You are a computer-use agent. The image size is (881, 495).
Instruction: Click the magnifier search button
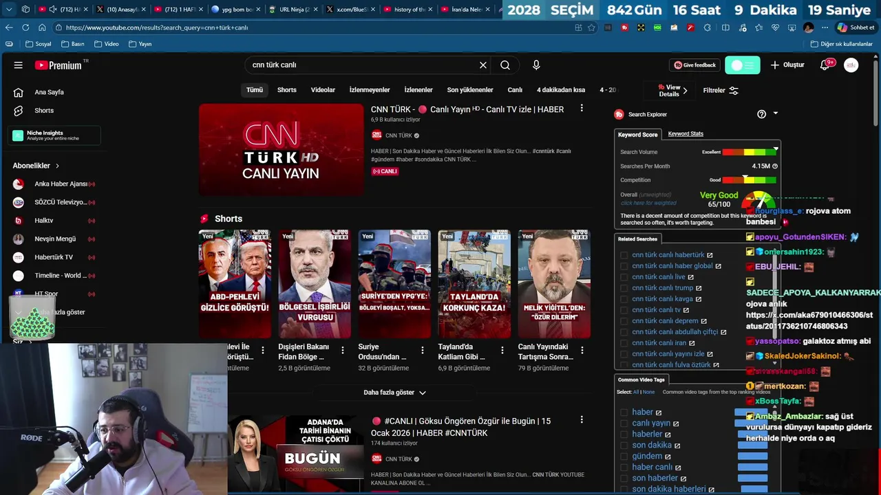pyautogui.click(x=505, y=65)
